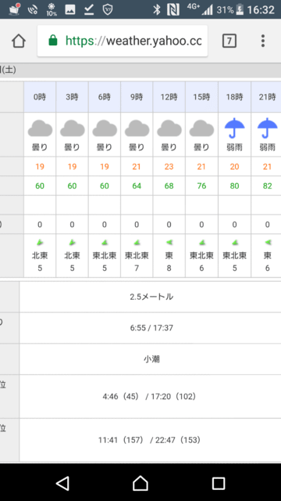
Task: Tap the umbrella icon under 18時
Action: coord(234,128)
